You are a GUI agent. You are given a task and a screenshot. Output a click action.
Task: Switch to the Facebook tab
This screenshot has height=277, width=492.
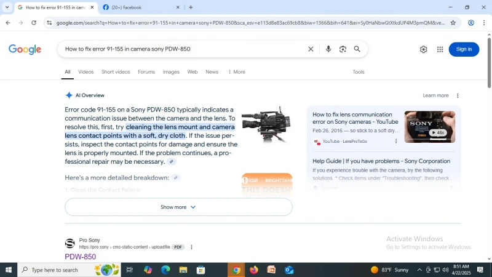tap(141, 7)
